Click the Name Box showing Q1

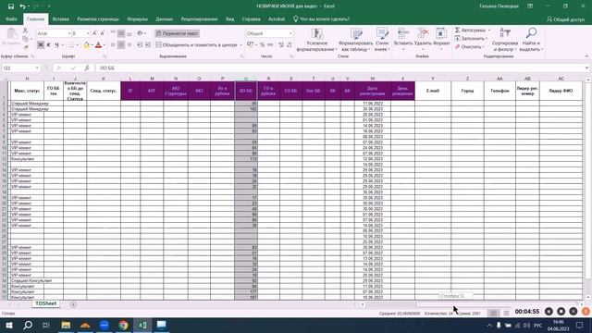(x=20, y=68)
